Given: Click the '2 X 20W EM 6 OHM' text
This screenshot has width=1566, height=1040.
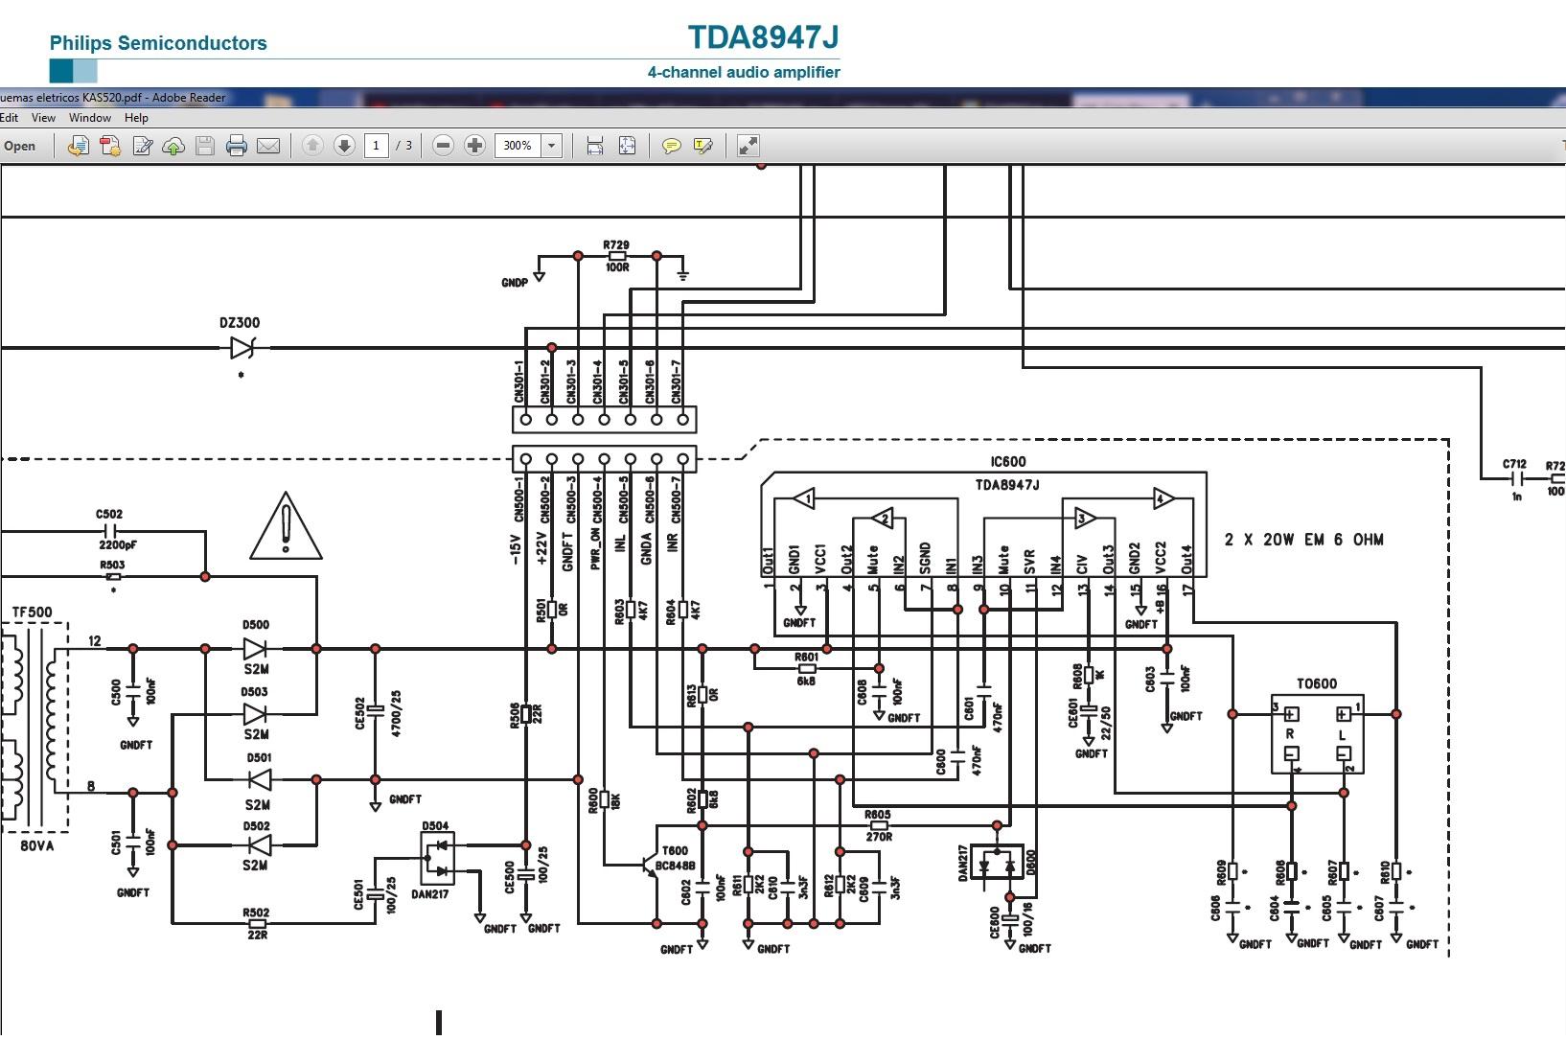Looking at the screenshot, I should click(1304, 540).
